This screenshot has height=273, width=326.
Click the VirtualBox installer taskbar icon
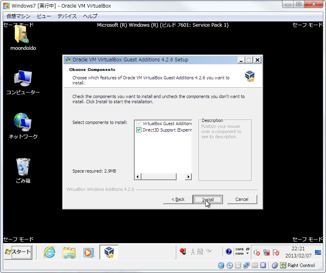[x=109, y=252]
